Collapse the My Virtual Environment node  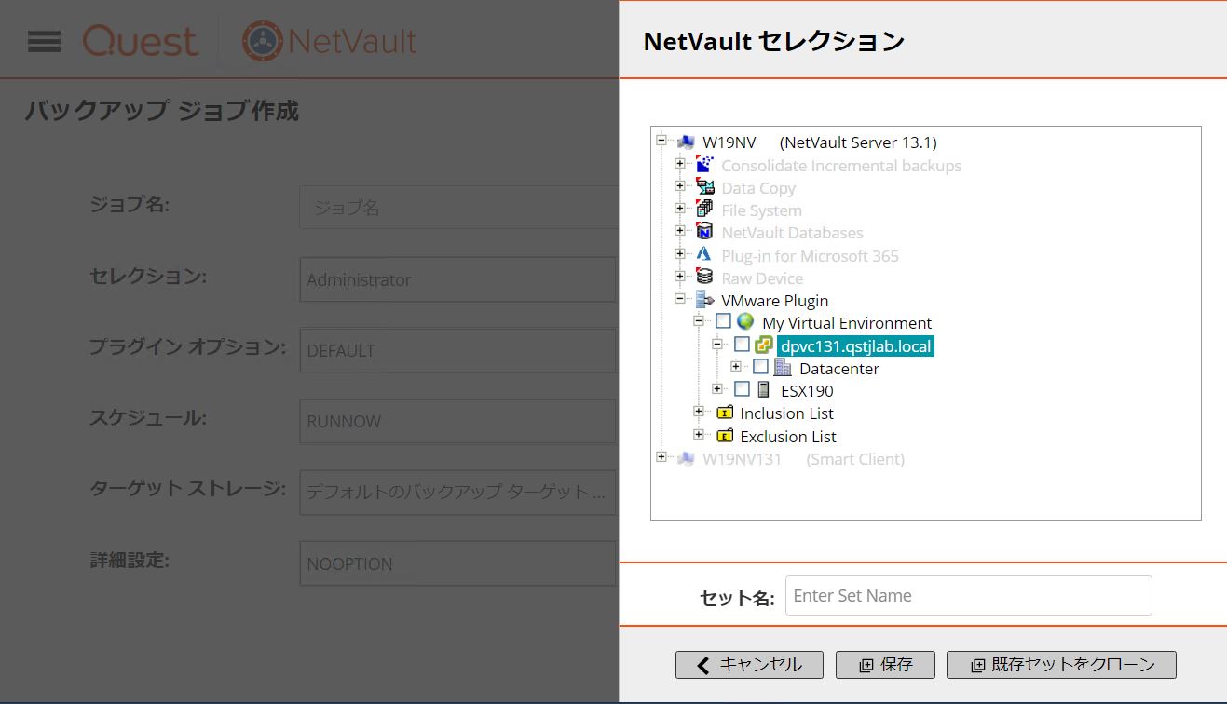pyautogui.click(x=699, y=321)
